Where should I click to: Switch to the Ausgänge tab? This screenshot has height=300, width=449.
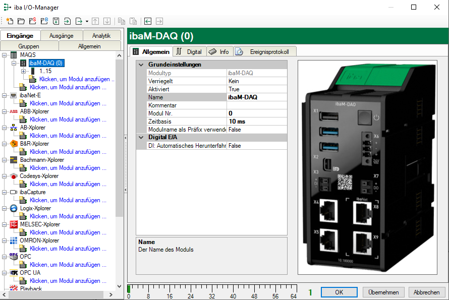click(61, 36)
